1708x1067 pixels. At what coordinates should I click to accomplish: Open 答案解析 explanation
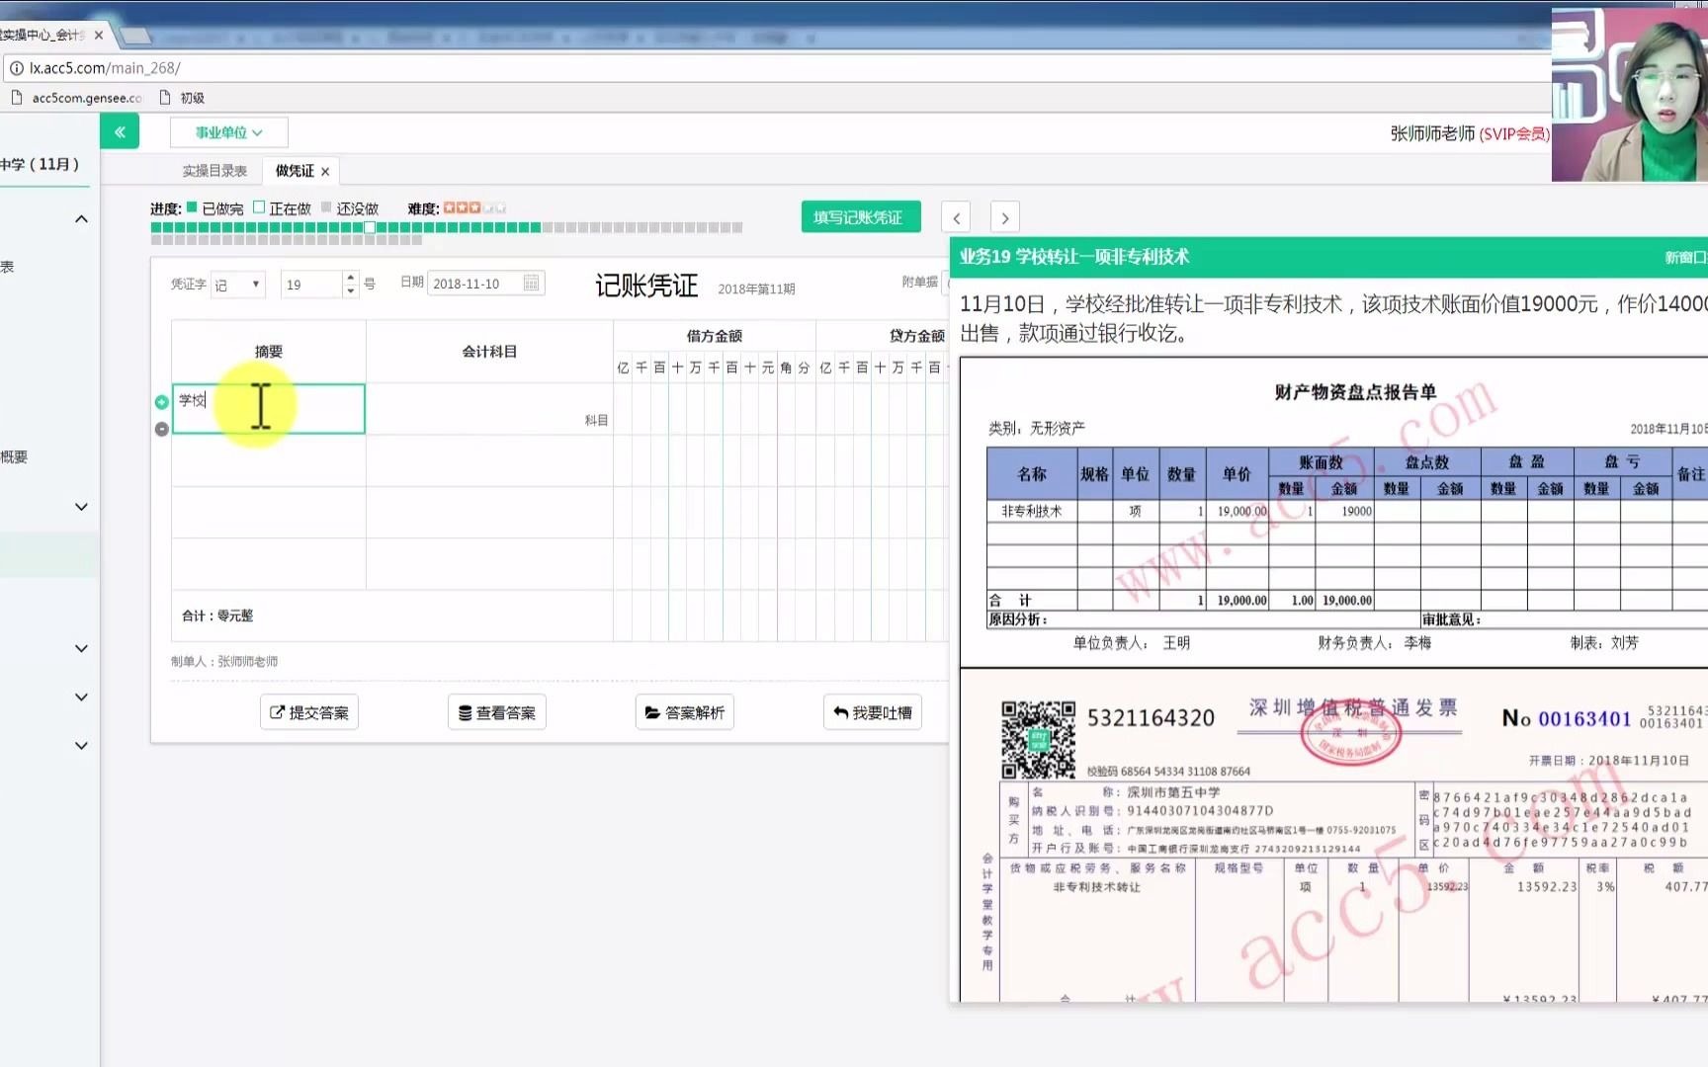685,712
